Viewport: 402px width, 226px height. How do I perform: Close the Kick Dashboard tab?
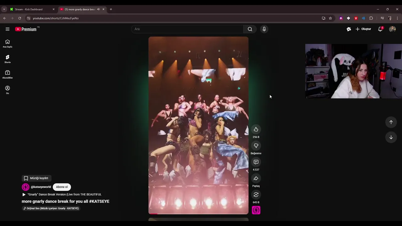(x=53, y=9)
